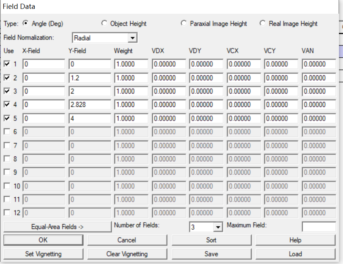Viewport: 343px width, 264px height.
Task: Open the Number of Fields dropdown
Action: tap(218, 227)
